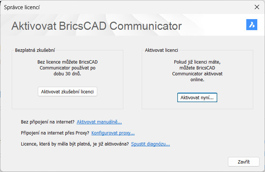Click the Aktivovat BricsCAD Communicator heading
This screenshot has height=172, width=265.
[x=97, y=26]
